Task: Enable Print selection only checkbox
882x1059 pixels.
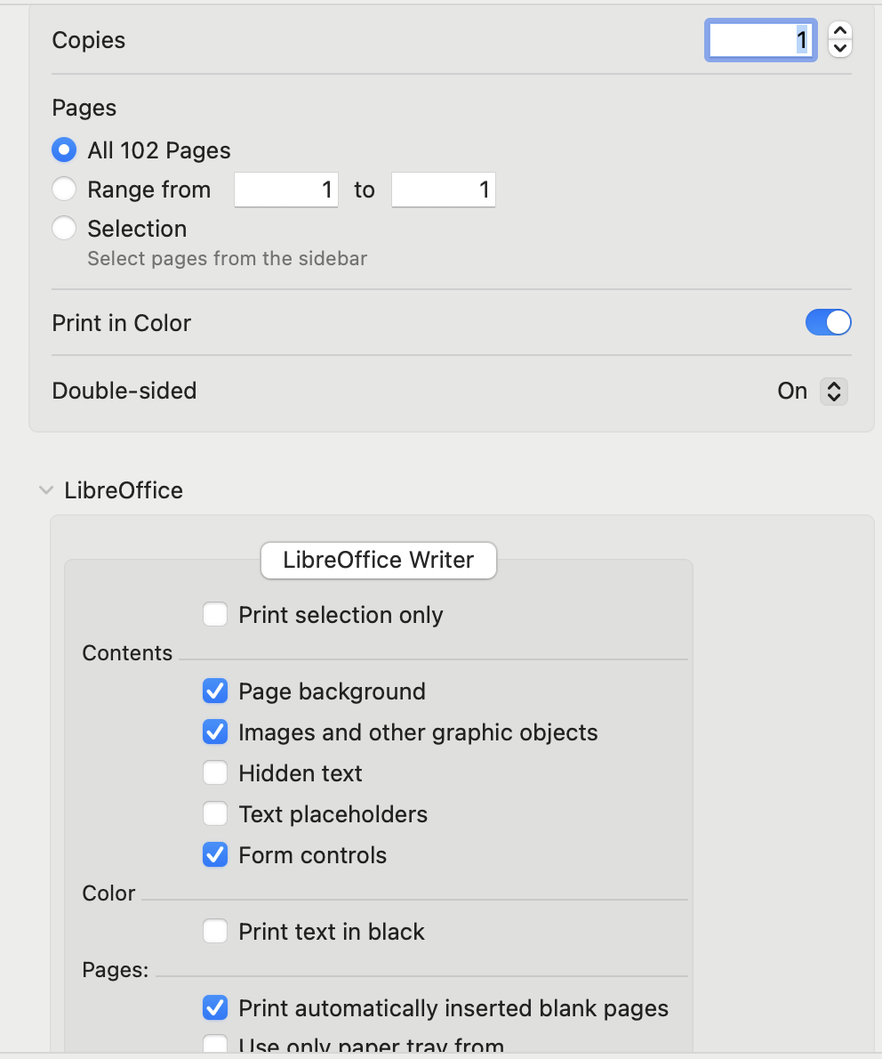Action: [215, 615]
